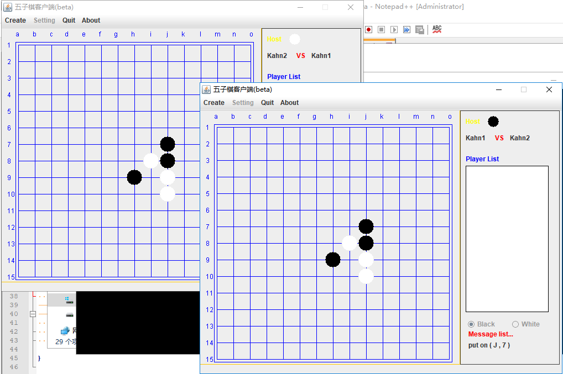The image size is (563, 374).
Task: Open Setting menu in front Gomoku window
Action: coord(243,103)
